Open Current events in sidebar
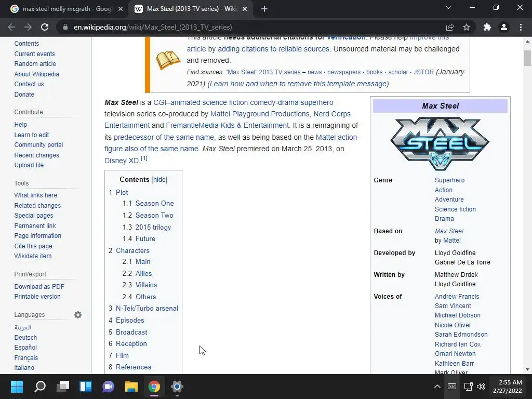The width and height of the screenshot is (532, 399). [35, 54]
